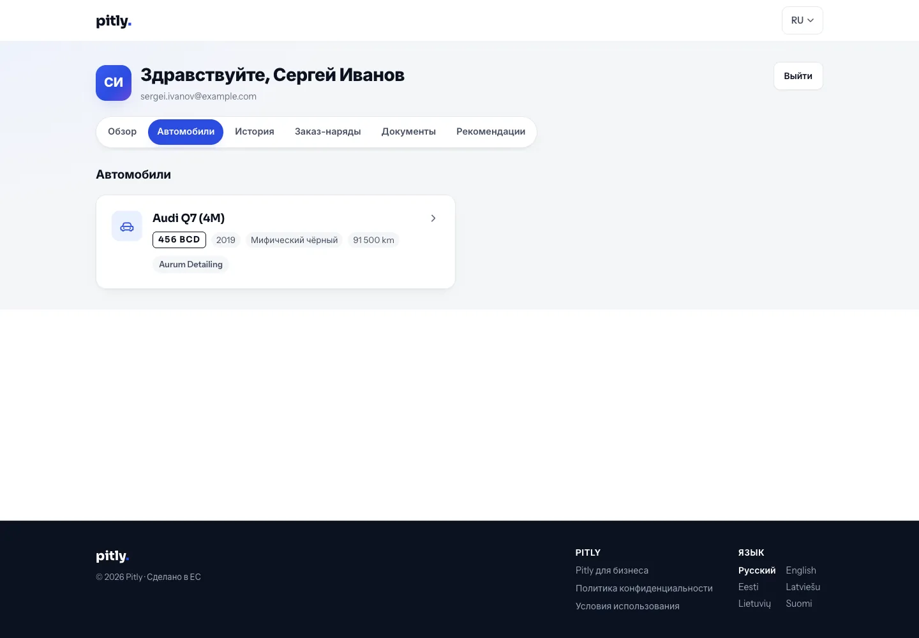
Task: Switch to the Обзор tab
Action: pyautogui.click(x=122, y=131)
